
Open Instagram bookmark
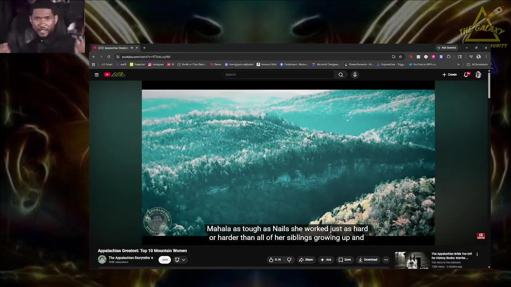click(156, 64)
